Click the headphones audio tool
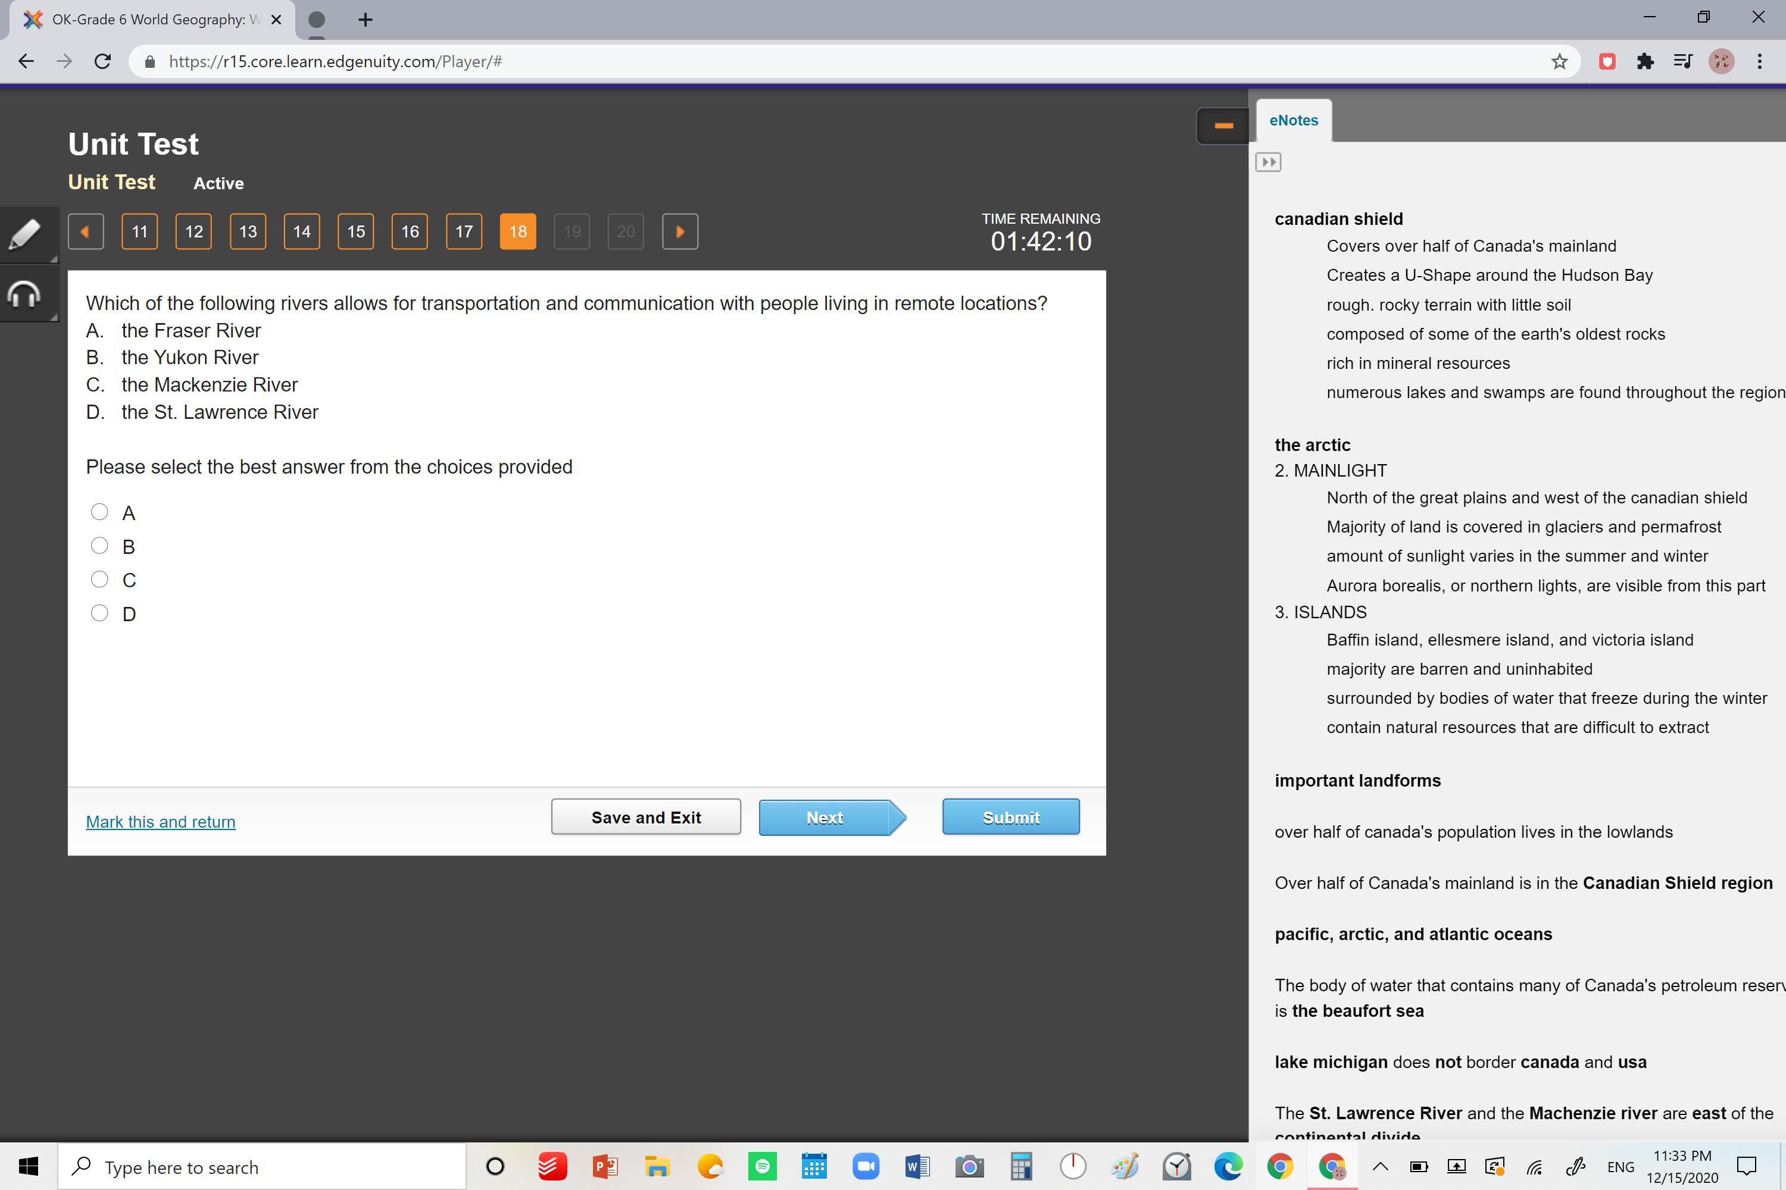The width and height of the screenshot is (1786, 1190). tap(25, 294)
